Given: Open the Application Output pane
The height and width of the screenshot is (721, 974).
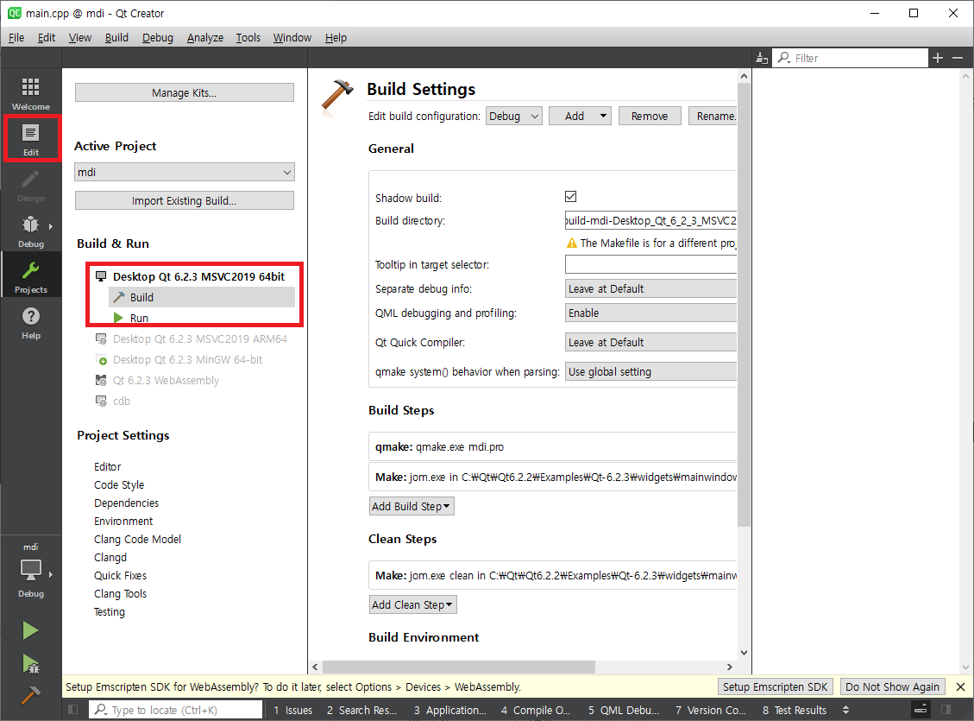Looking at the screenshot, I should pos(449,710).
